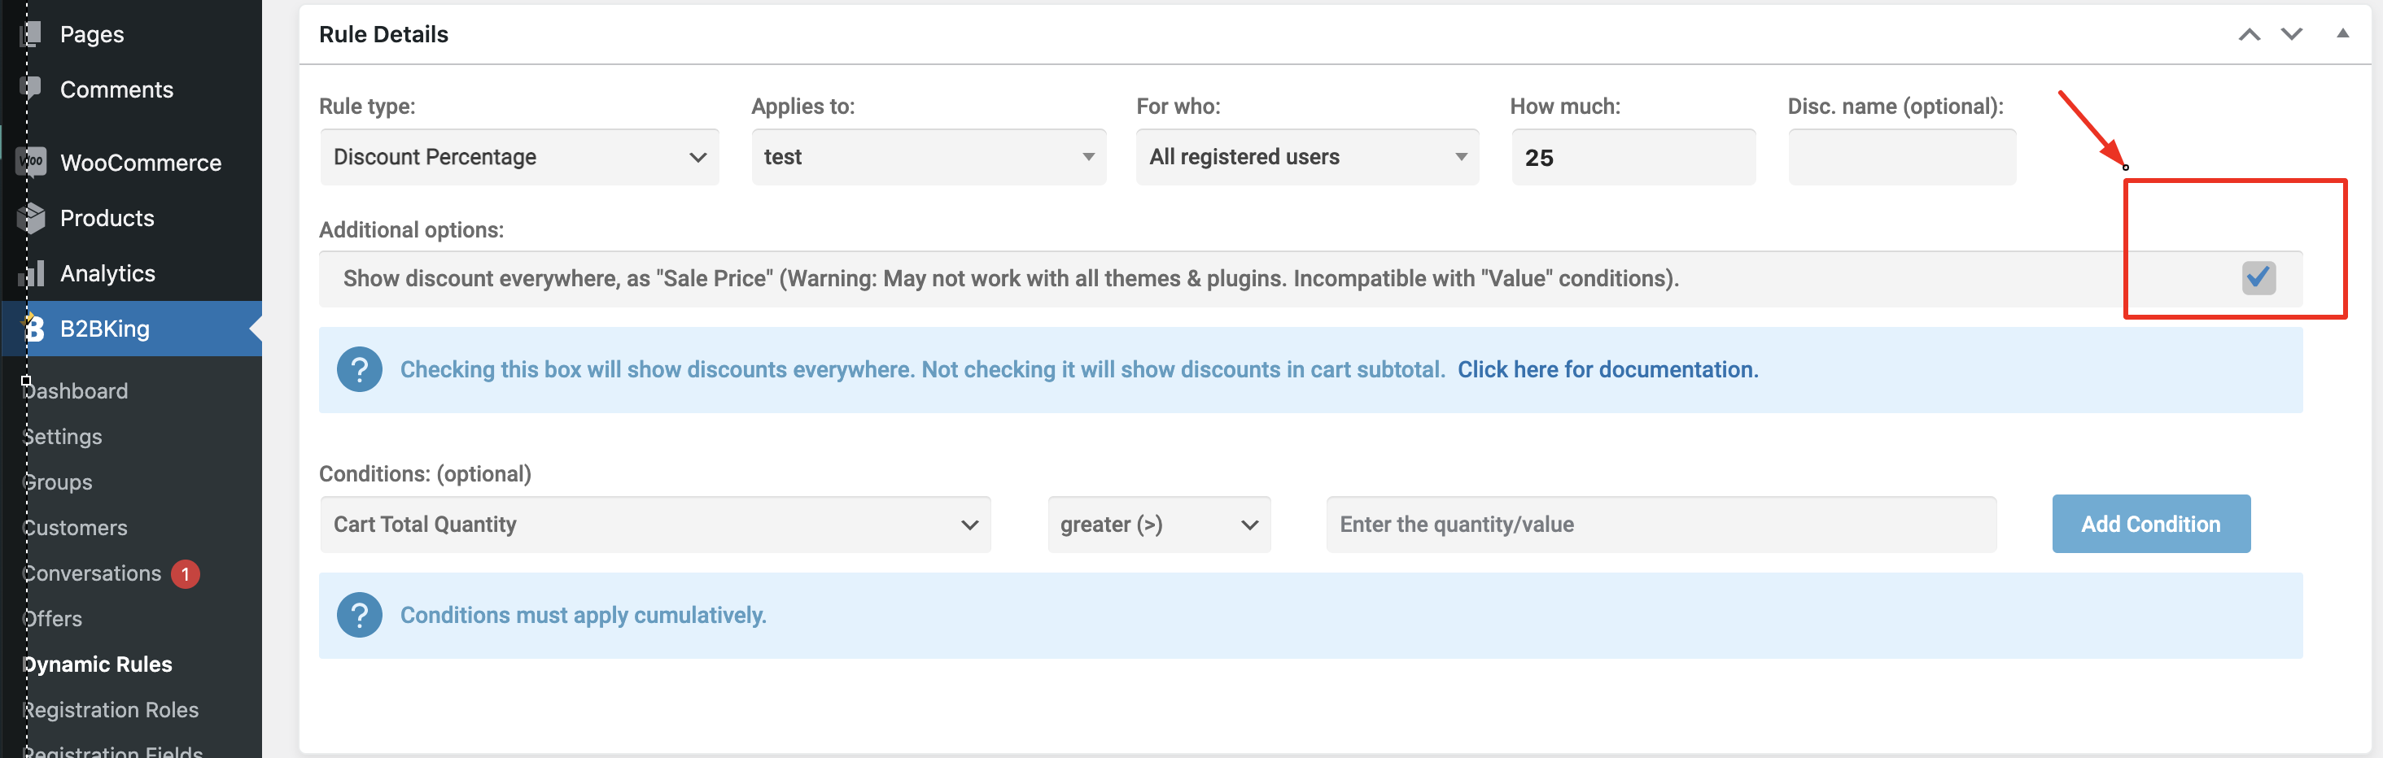The width and height of the screenshot is (2383, 758).
Task: Open the Rule type dropdown
Action: pos(520,157)
